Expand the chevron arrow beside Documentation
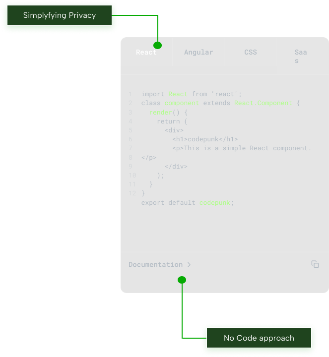 tap(189, 265)
